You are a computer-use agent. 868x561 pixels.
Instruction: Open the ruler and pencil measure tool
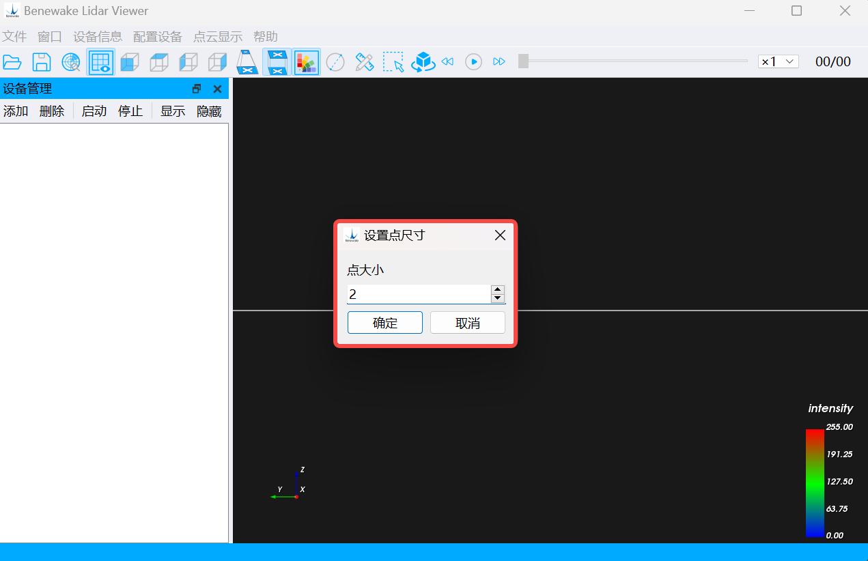click(x=365, y=62)
